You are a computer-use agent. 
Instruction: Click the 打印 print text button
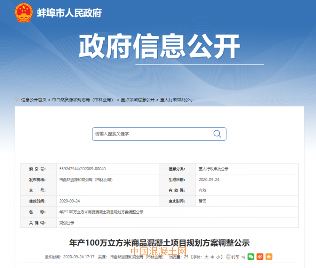point(235,257)
